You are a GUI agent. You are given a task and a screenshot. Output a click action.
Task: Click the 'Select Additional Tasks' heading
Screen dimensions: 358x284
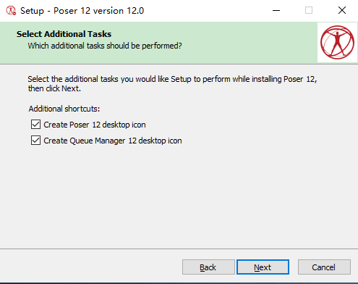point(64,34)
